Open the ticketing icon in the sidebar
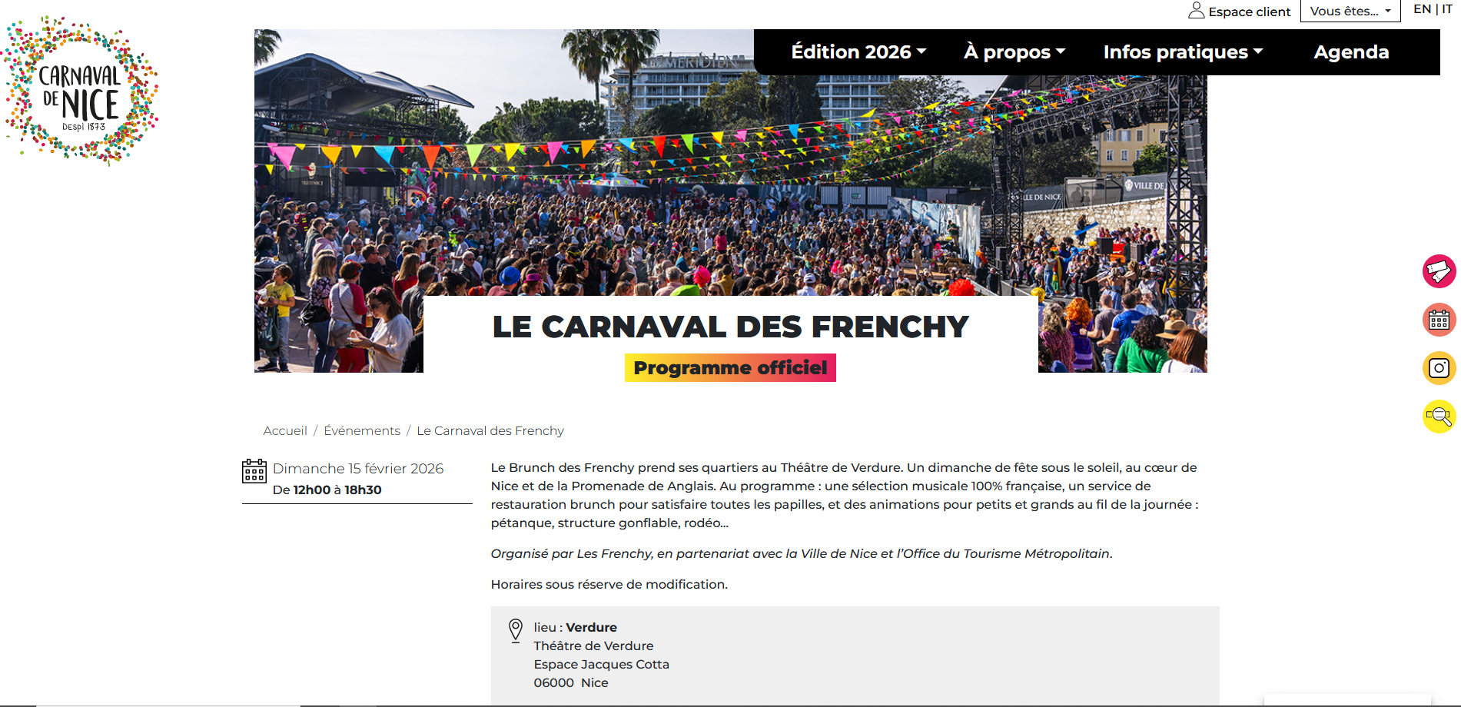This screenshot has height=707, width=1461. (x=1439, y=272)
